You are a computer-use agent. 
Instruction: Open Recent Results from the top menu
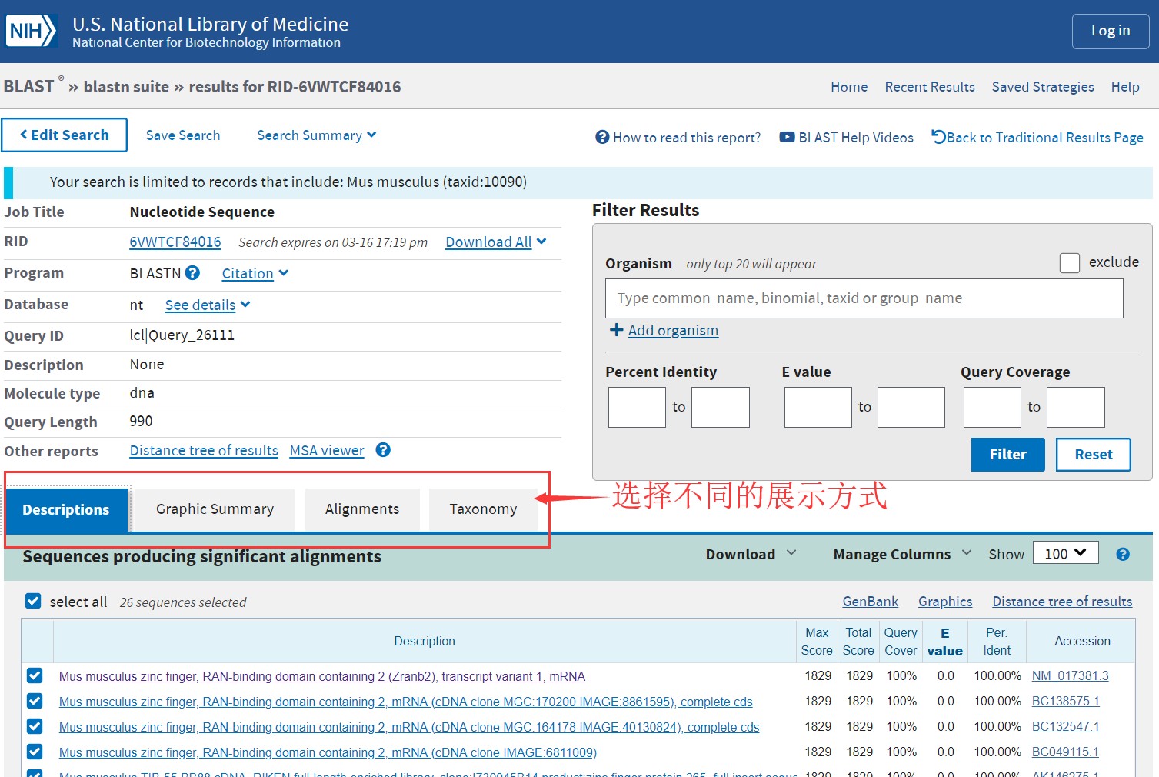[929, 86]
